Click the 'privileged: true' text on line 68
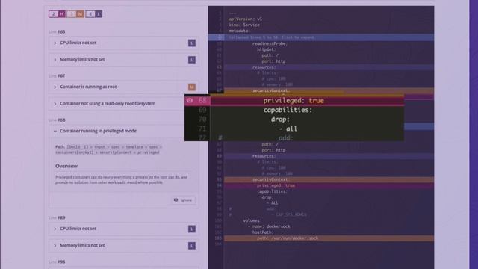The width and height of the screenshot is (478, 269). point(294,101)
